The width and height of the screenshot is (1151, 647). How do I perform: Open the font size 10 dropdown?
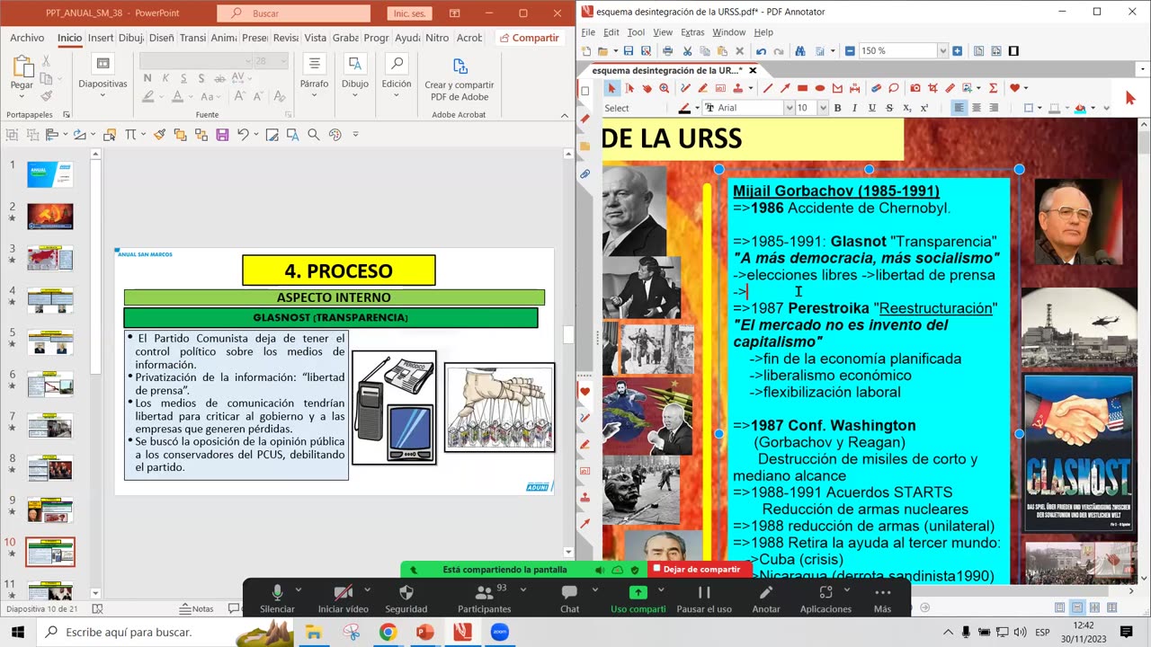pyautogui.click(x=823, y=108)
